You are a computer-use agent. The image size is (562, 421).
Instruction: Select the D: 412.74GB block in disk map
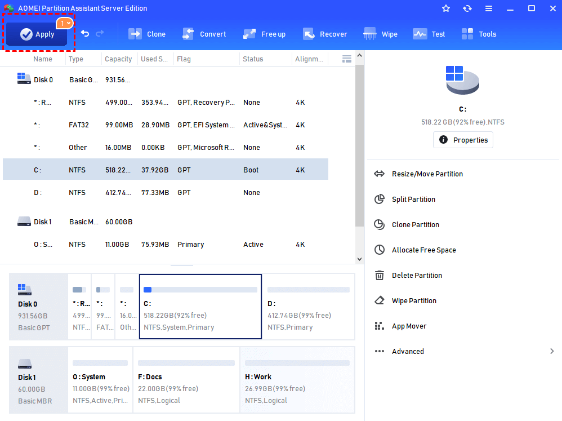pos(309,307)
